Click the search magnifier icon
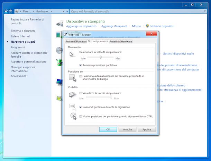211x161 pixels. point(204,11)
